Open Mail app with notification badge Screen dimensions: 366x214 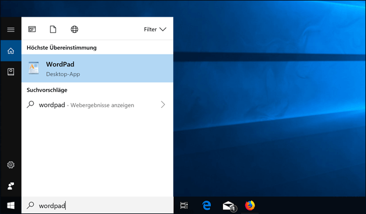tap(229, 206)
